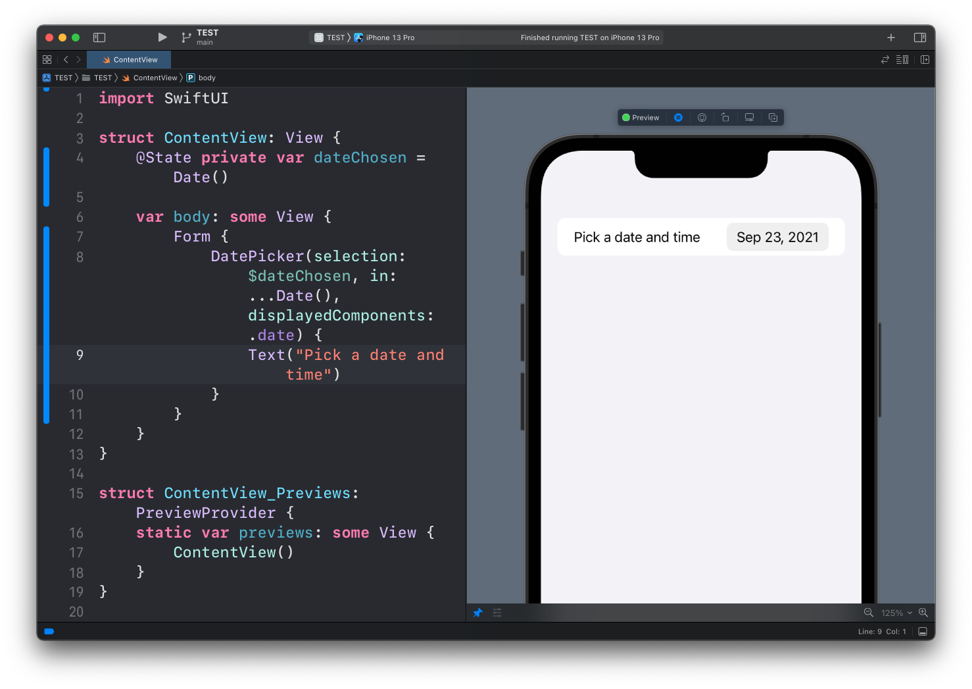Open the editor options lines menu
The height and width of the screenshot is (689, 972).
click(x=902, y=60)
